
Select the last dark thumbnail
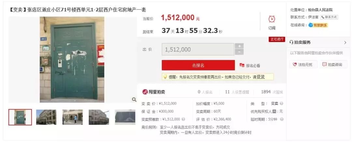125,117
